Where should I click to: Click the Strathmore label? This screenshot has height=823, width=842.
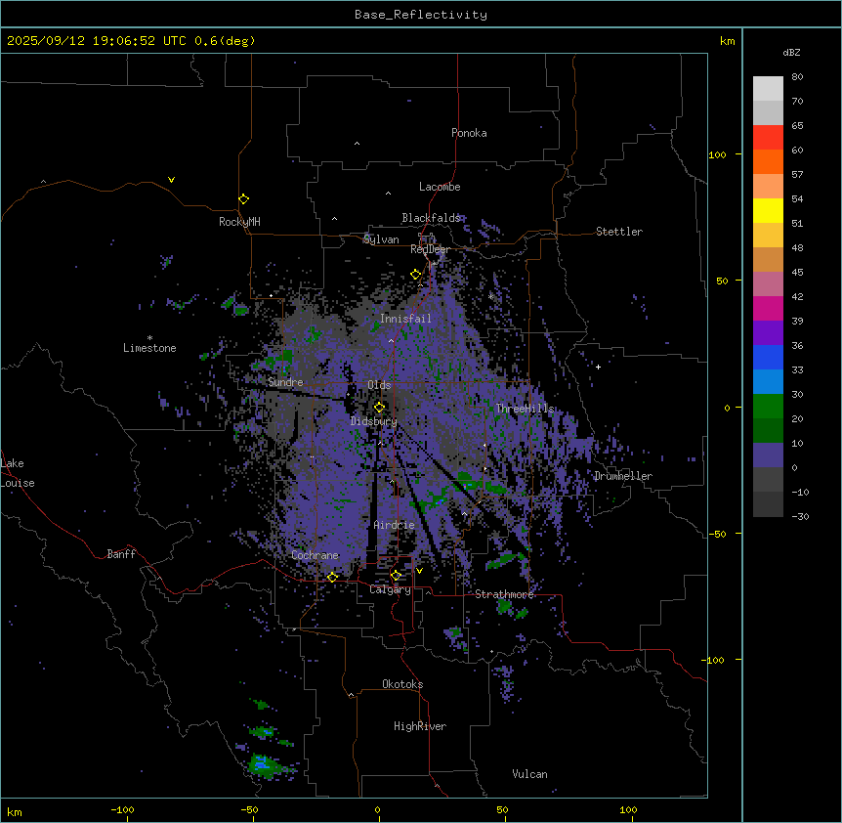pos(504,594)
